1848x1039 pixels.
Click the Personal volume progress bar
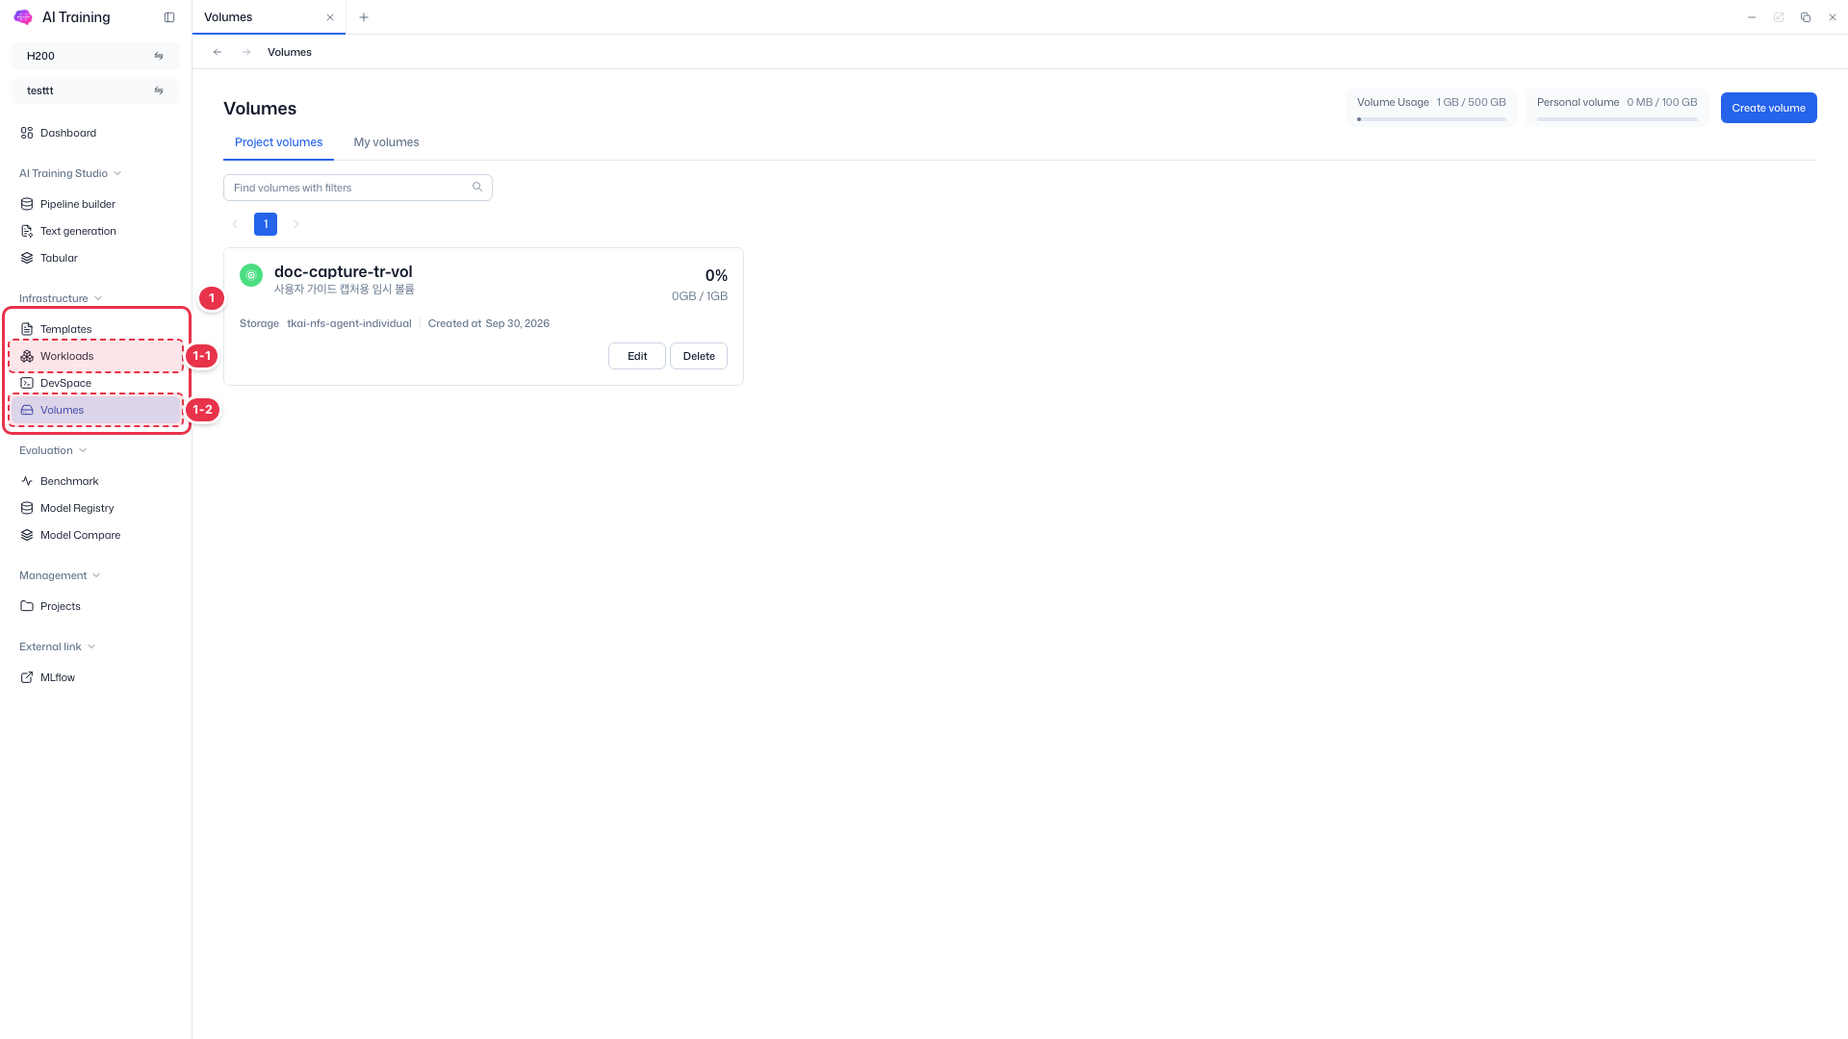point(1617,119)
